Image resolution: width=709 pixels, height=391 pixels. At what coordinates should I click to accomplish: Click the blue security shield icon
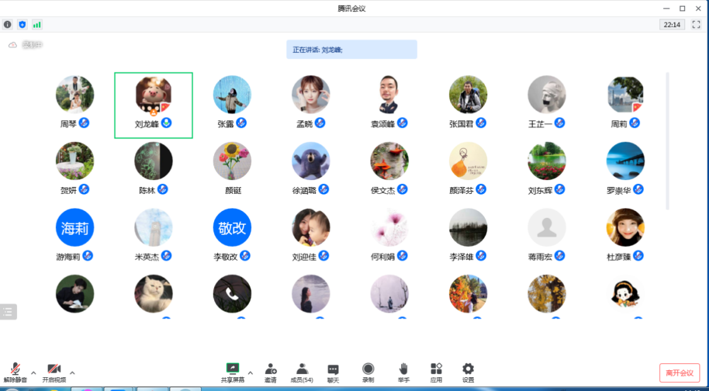click(x=23, y=25)
